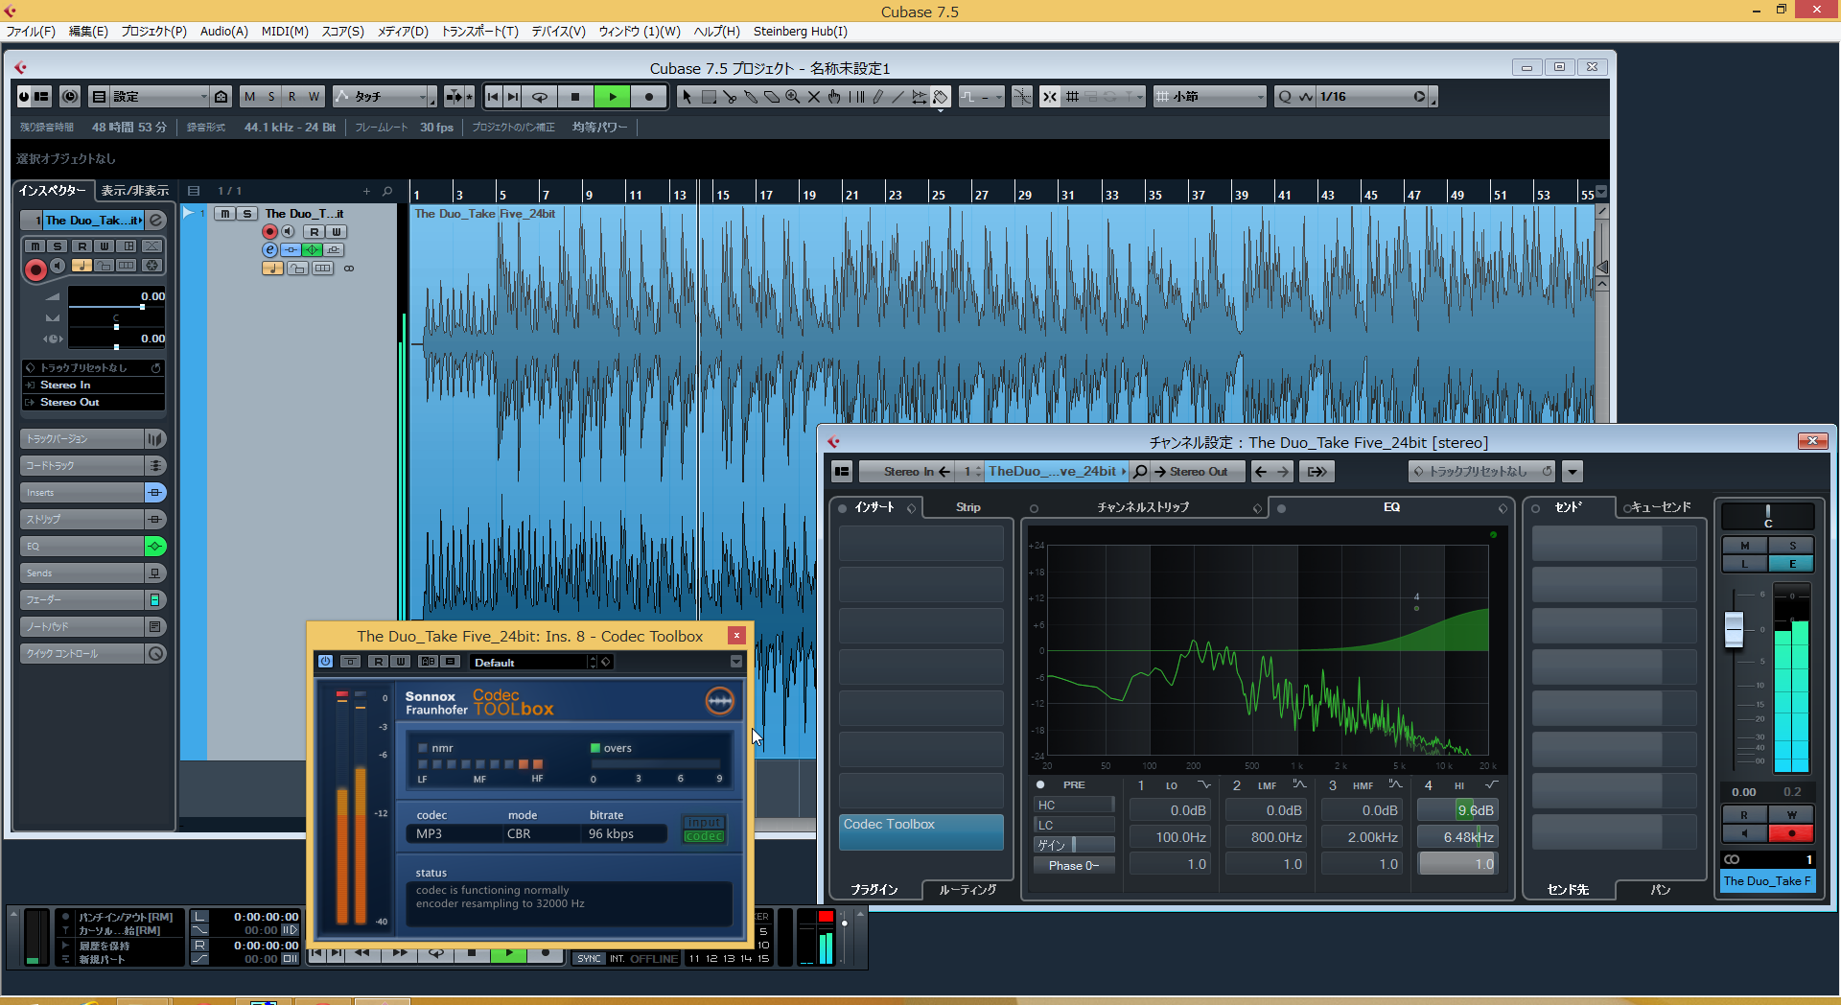Expand the Sends inspector section

(x=94, y=573)
